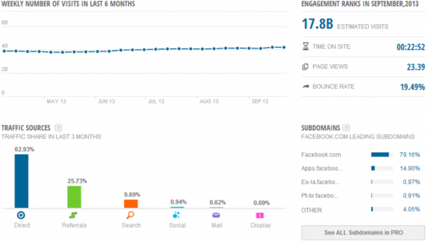
Task: Click the OTHER subdomain share bar
Action: pos(382,209)
